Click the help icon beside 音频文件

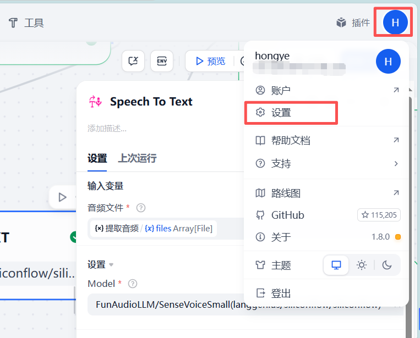[141, 208]
